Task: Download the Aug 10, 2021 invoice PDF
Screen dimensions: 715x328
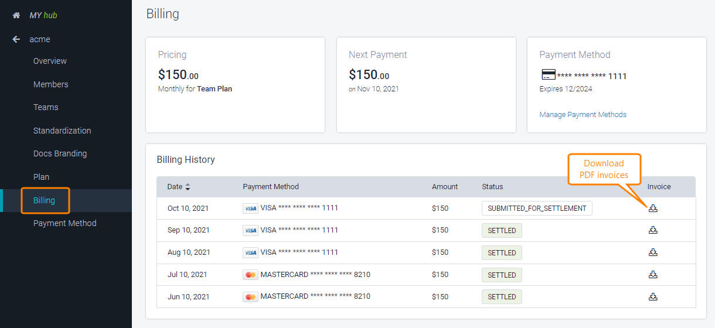Action: pyautogui.click(x=653, y=252)
